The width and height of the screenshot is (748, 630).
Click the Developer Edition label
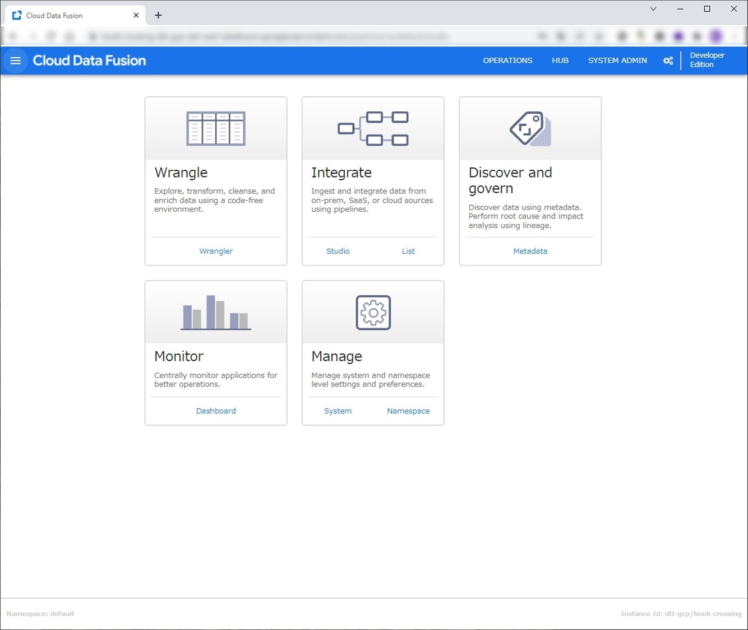pyautogui.click(x=707, y=60)
